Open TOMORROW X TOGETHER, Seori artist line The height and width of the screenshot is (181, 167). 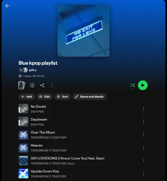[53, 163]
